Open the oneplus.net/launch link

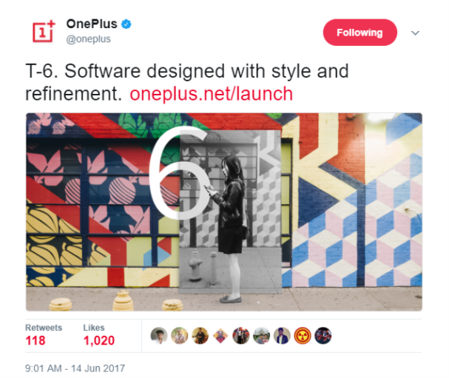click(x=212, y=94)
